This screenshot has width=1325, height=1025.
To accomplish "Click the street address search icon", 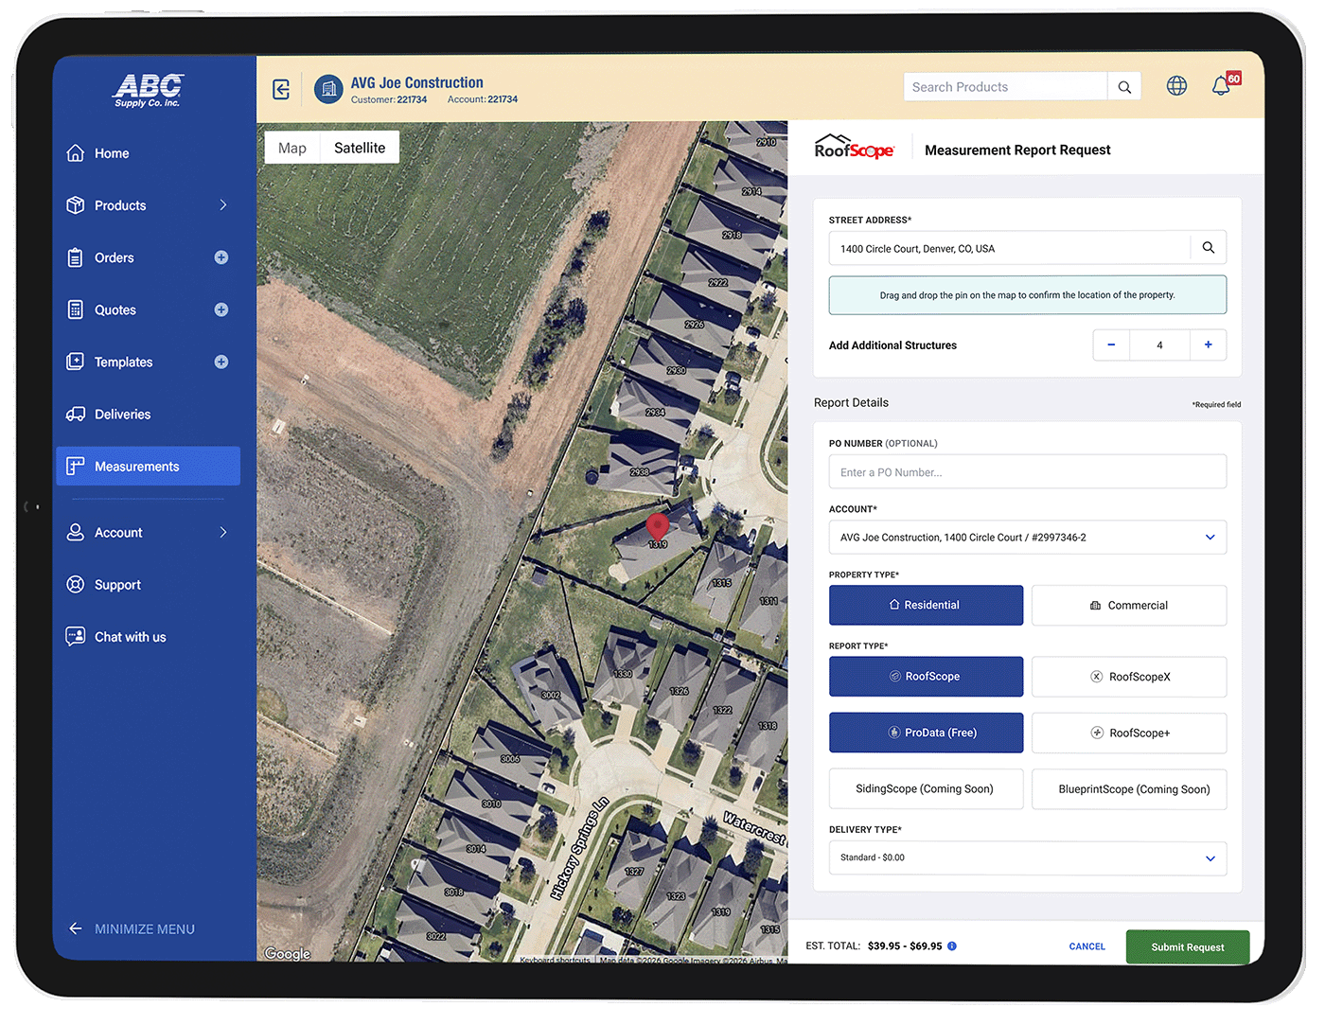I will click(x=1209, y=248).
